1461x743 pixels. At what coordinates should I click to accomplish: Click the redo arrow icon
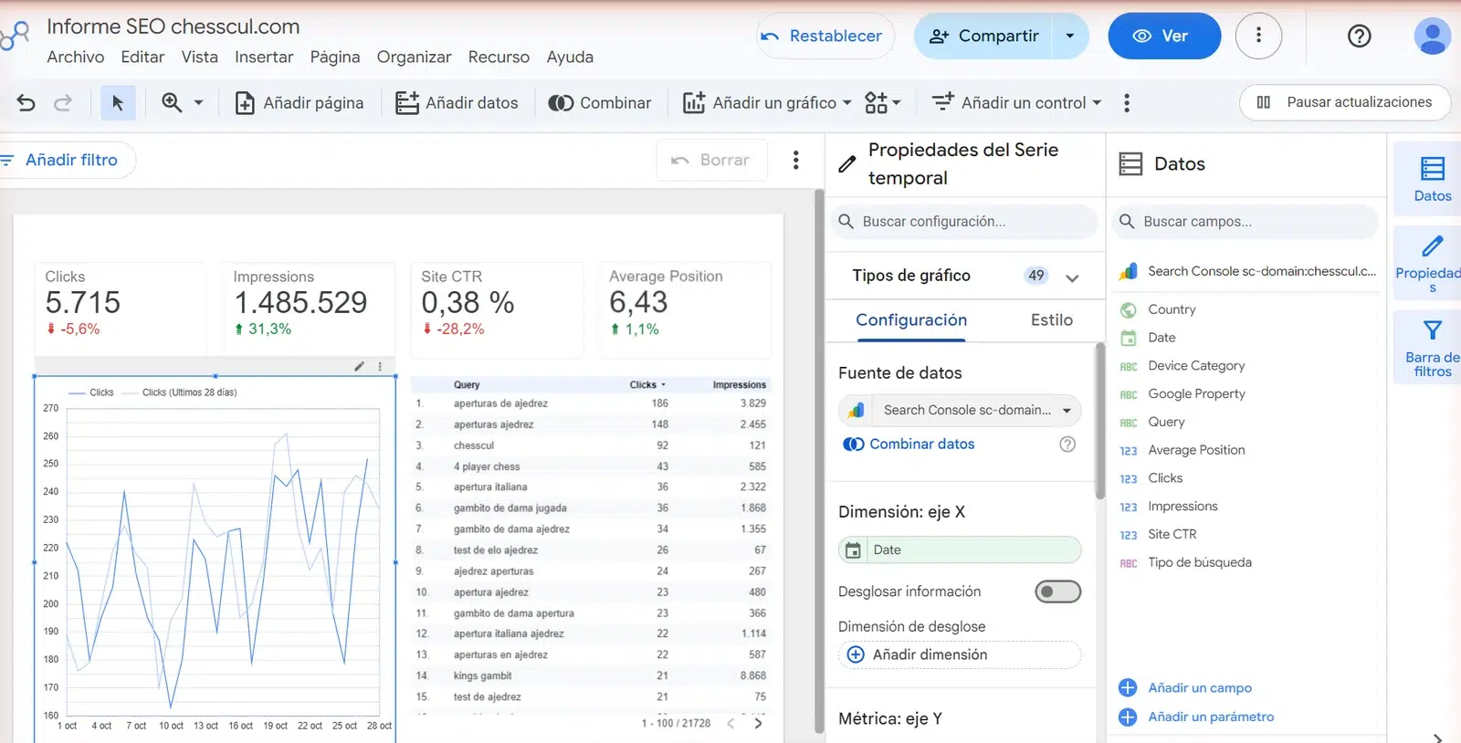(x=63, y=103)
